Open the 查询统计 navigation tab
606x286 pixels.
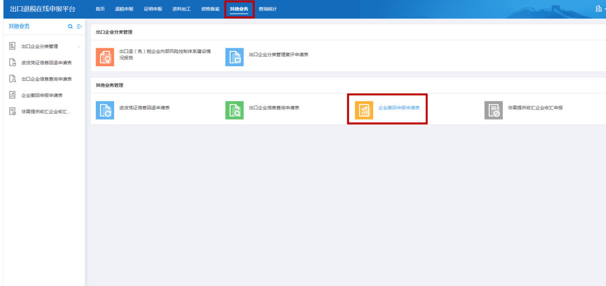coord(268,9)
